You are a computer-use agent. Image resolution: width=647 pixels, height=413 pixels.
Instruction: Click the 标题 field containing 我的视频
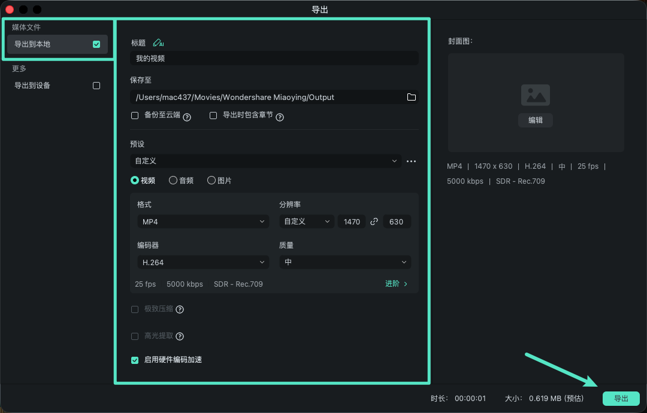(x=274, y=58)
